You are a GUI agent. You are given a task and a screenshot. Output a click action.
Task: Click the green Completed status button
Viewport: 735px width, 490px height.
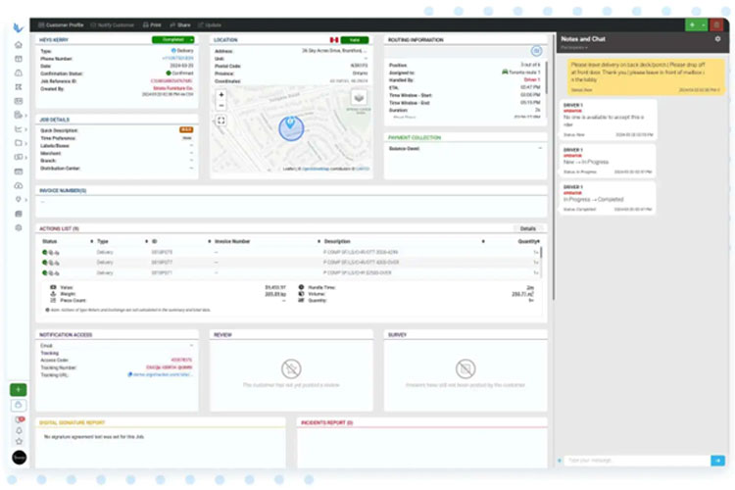[171, 40]
